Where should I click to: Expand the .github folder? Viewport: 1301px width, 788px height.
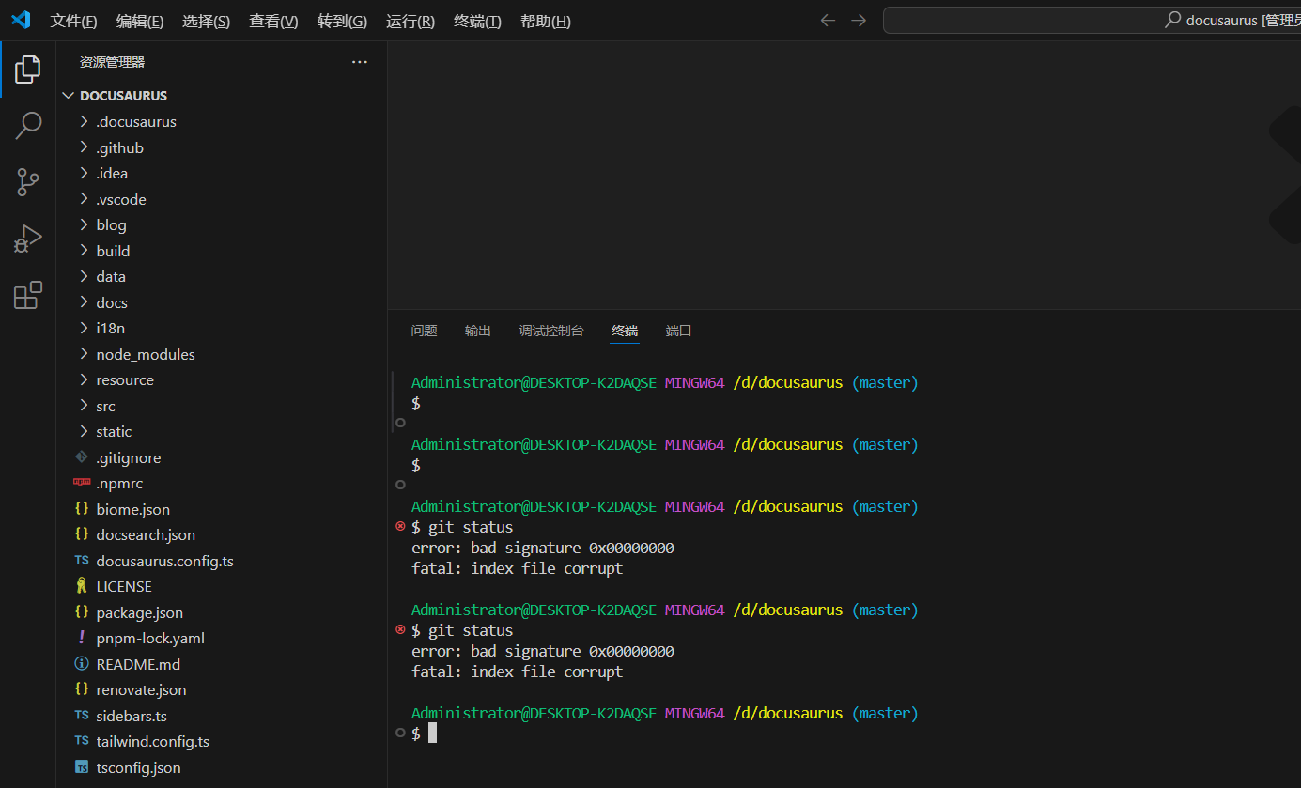point(84,147)
